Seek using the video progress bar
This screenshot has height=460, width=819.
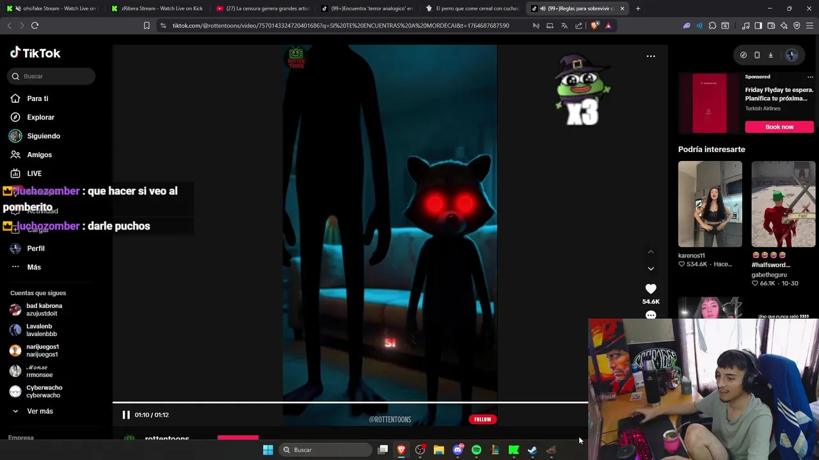[x=350, y=402]
